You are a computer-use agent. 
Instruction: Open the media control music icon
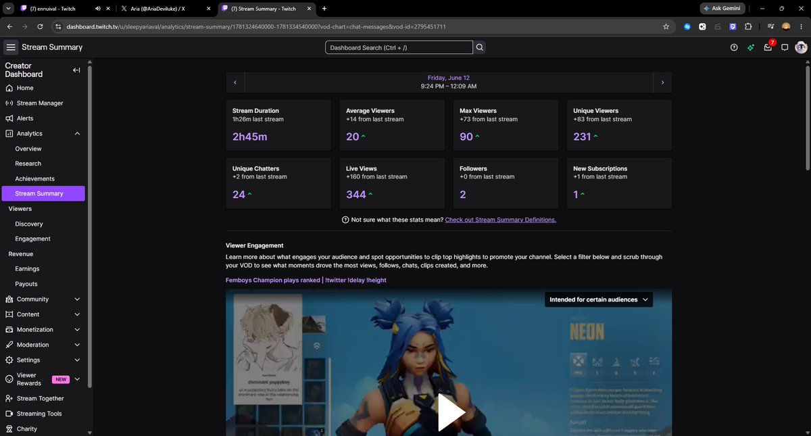pos(771,26)
